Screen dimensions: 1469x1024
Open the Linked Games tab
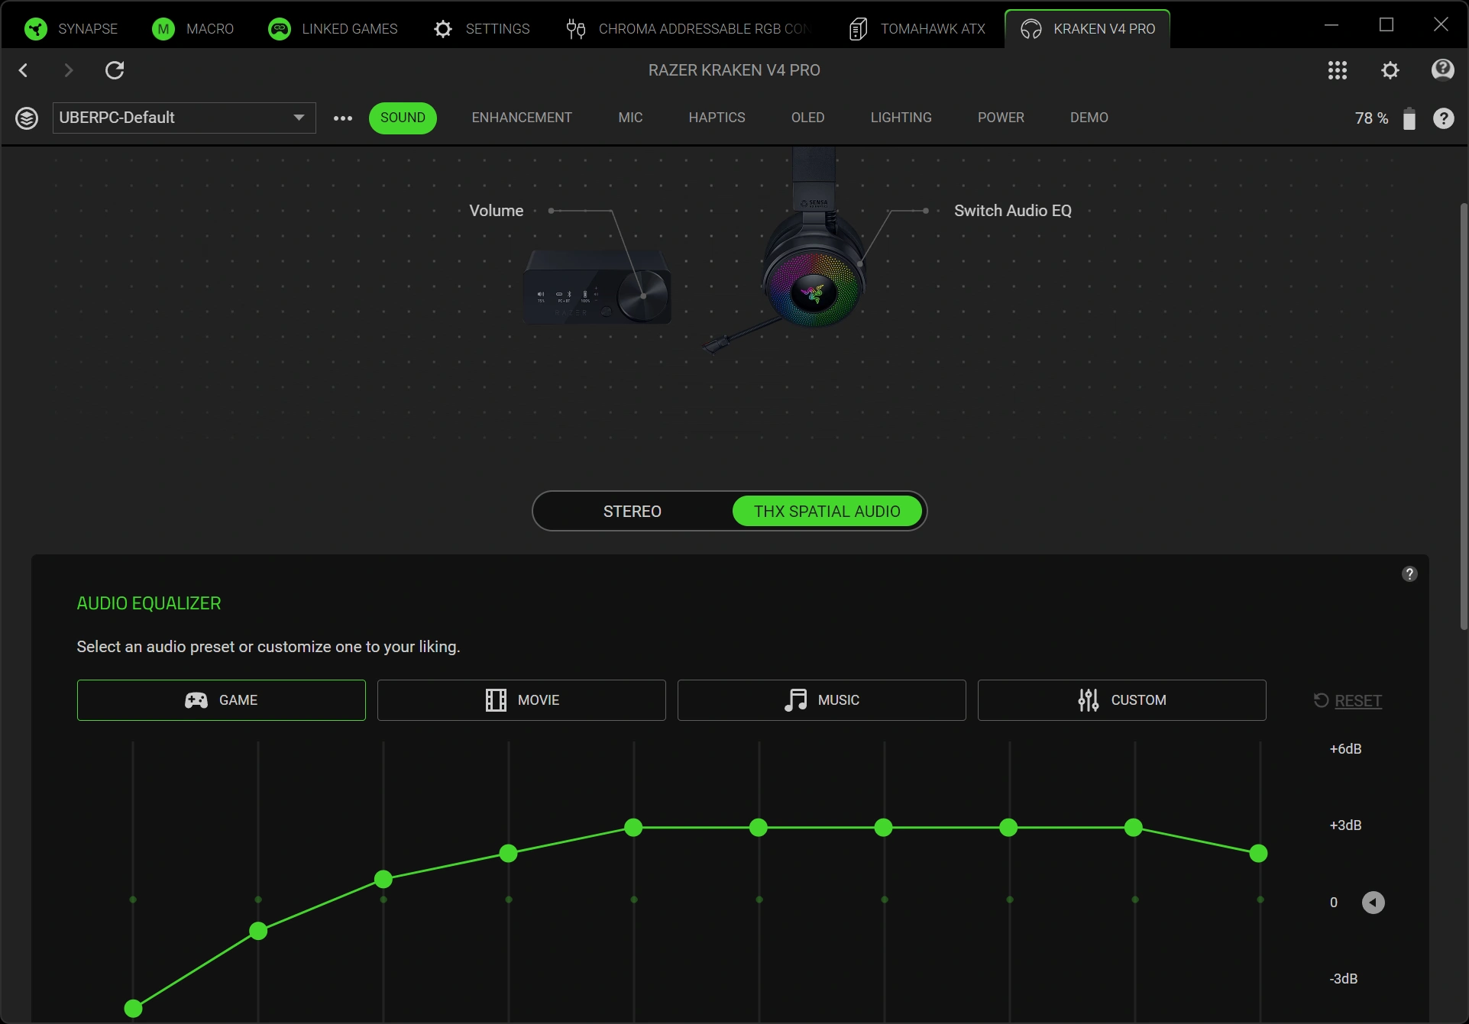(x=333, y=29)
